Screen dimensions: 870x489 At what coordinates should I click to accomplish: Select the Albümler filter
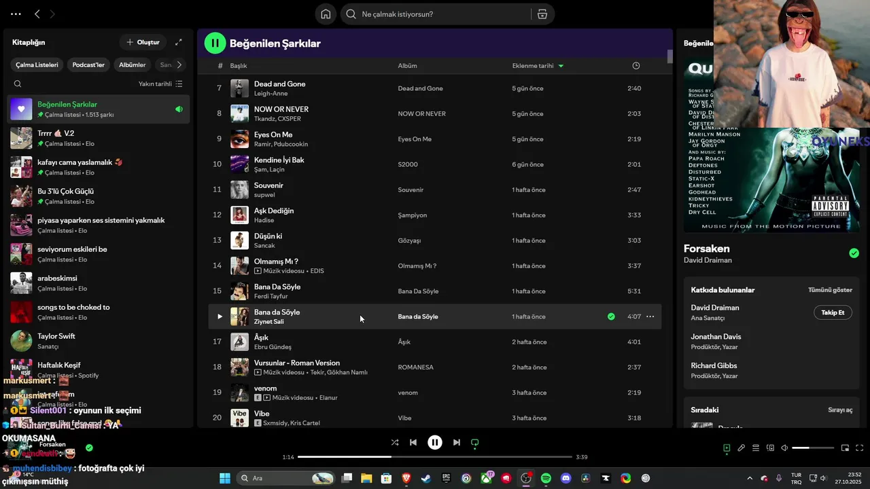(133, 65)
